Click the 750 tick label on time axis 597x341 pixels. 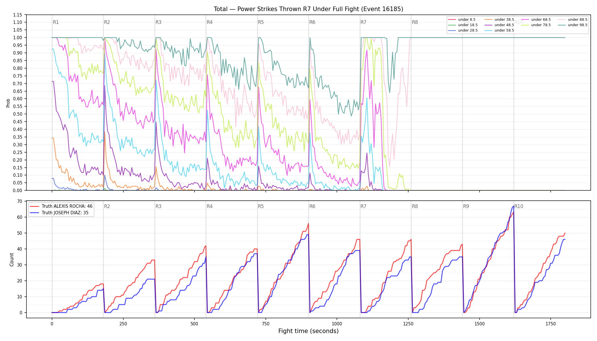pos(266,324)
